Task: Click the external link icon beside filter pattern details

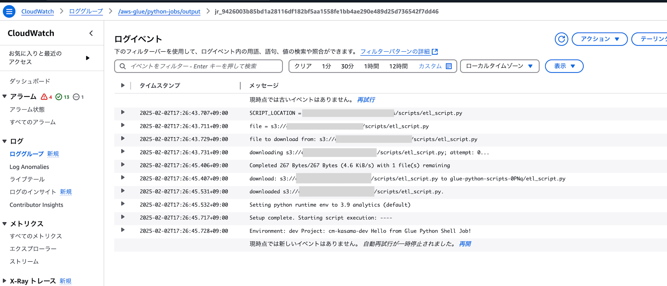Action: click(x=435, y=52)
